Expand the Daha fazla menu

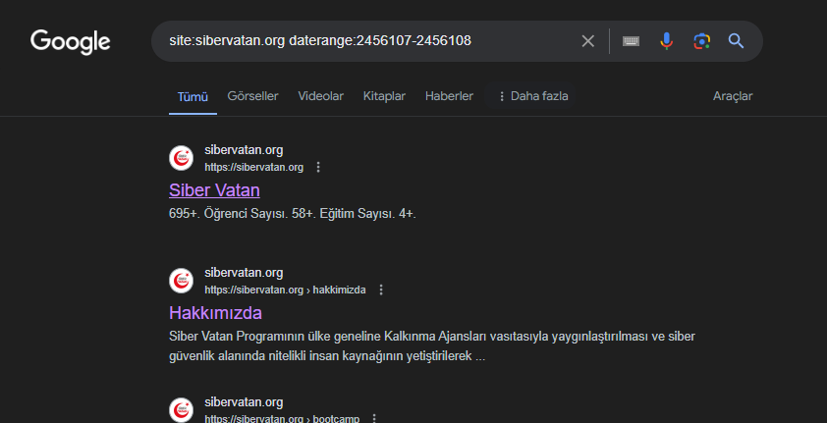(x=533, y=96)
